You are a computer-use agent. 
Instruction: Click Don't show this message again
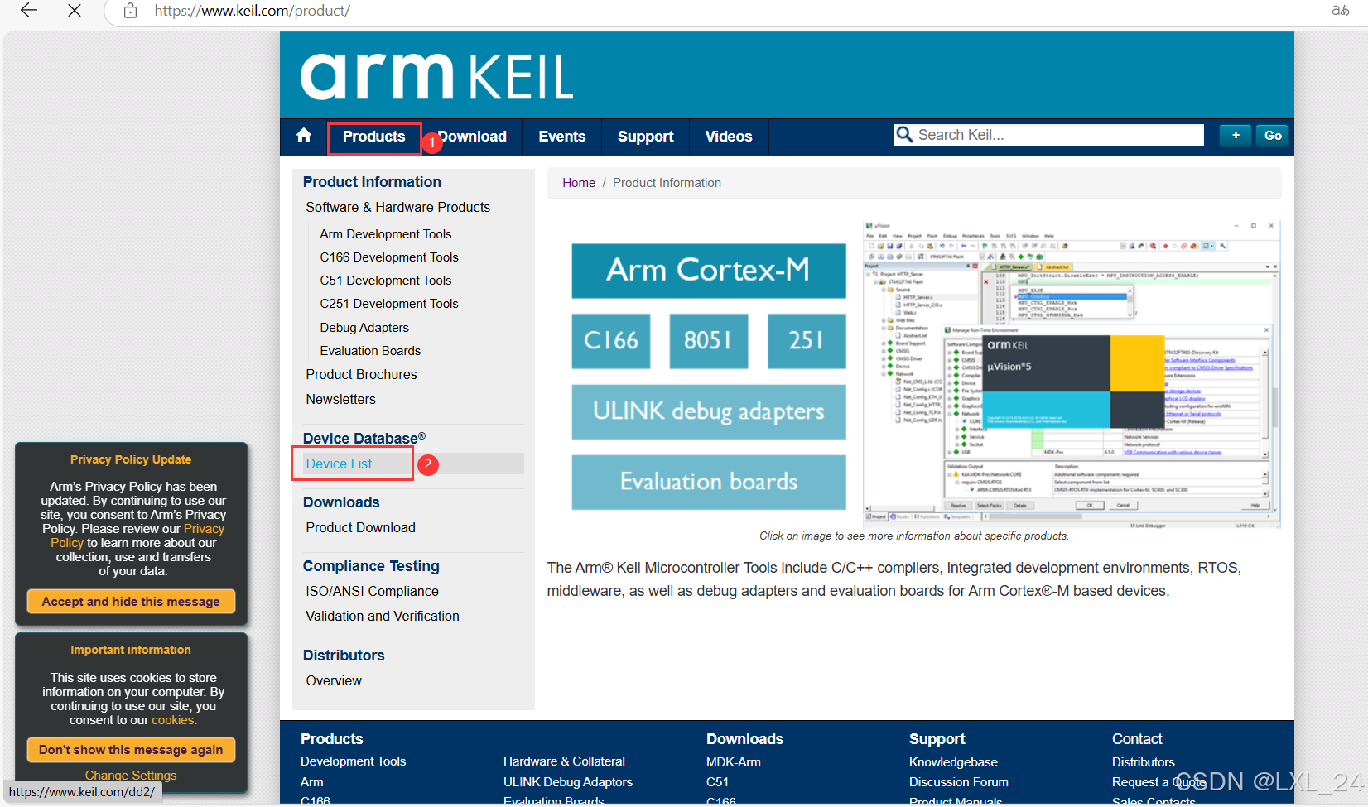tap(131, 750)
